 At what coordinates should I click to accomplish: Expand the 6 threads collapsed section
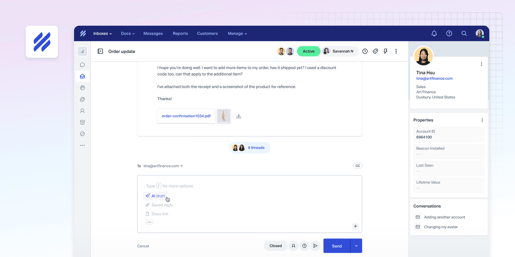click(x=250, y=148)
